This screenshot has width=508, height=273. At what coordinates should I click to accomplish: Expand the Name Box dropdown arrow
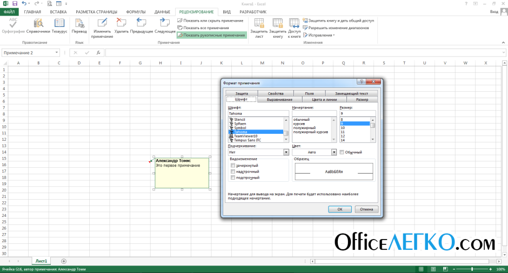57,52
